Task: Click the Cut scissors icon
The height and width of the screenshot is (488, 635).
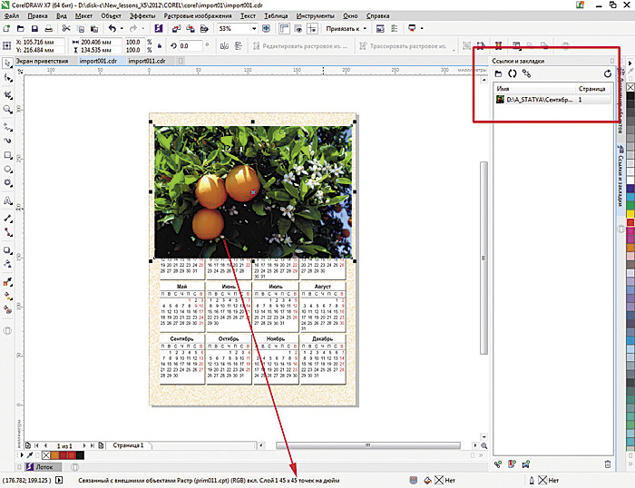Action: click(x=66, y=29)
